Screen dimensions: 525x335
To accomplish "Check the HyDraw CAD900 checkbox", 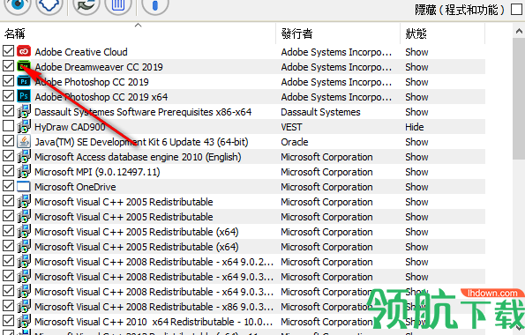I will click(8, 126).
